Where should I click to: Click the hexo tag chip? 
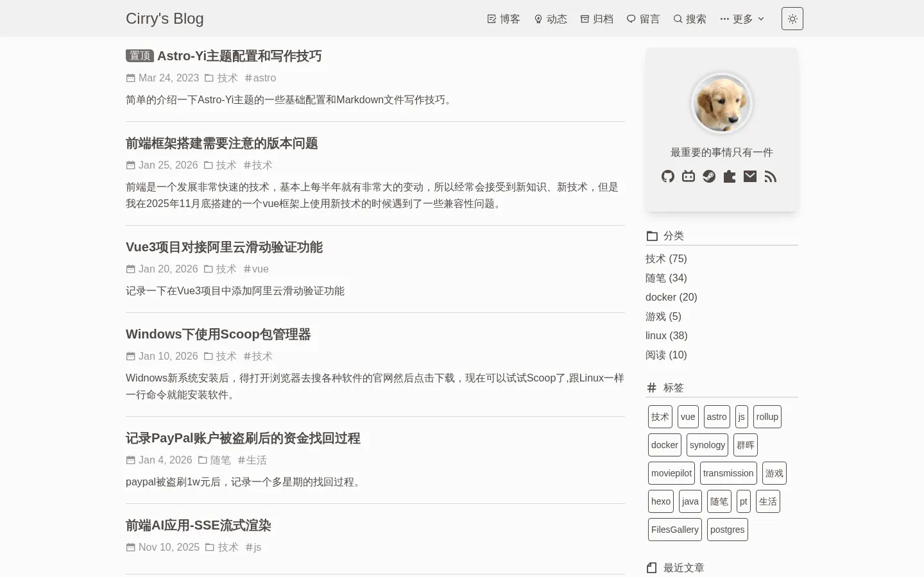click(661, 501)
